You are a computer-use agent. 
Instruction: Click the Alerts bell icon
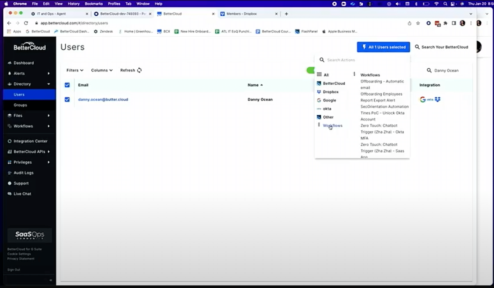[x=10, y=73]
